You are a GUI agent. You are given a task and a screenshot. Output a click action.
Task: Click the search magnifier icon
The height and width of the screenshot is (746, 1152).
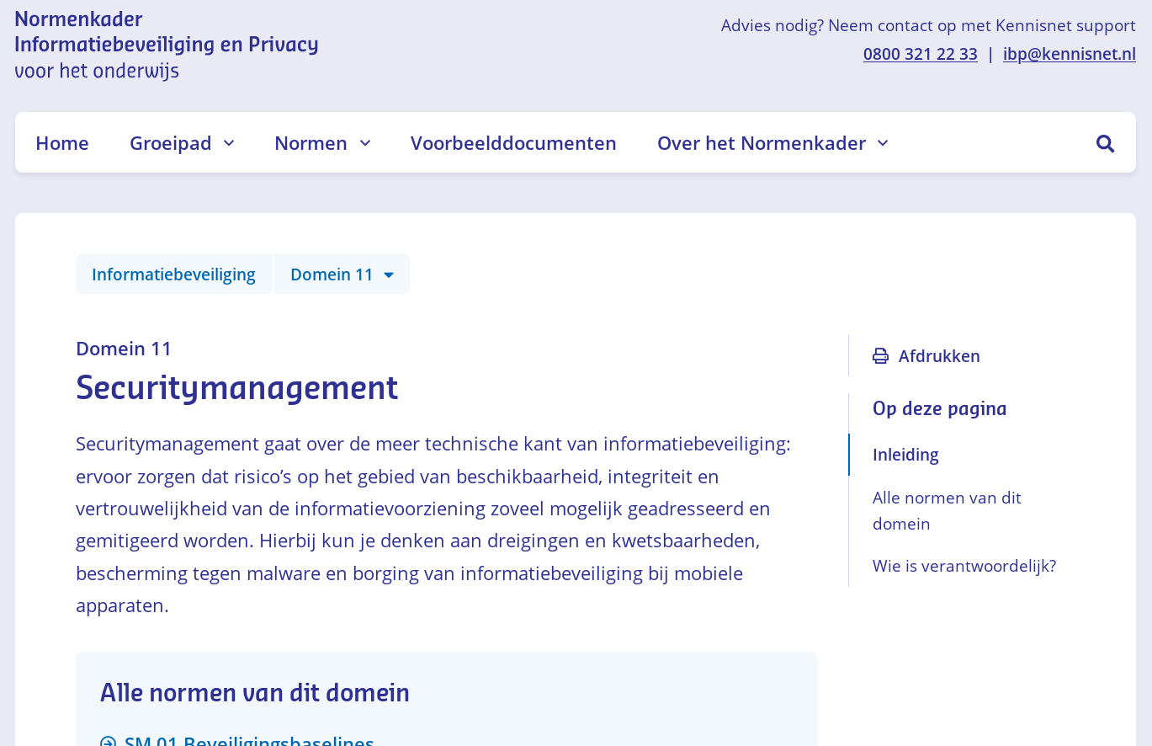click(1105, 143)
